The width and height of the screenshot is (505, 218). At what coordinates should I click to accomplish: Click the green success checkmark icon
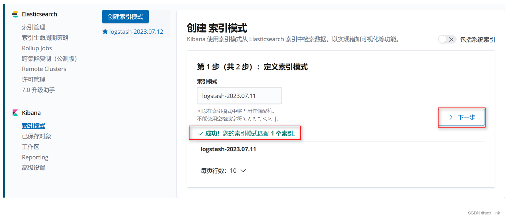click(x=200, y=134)
